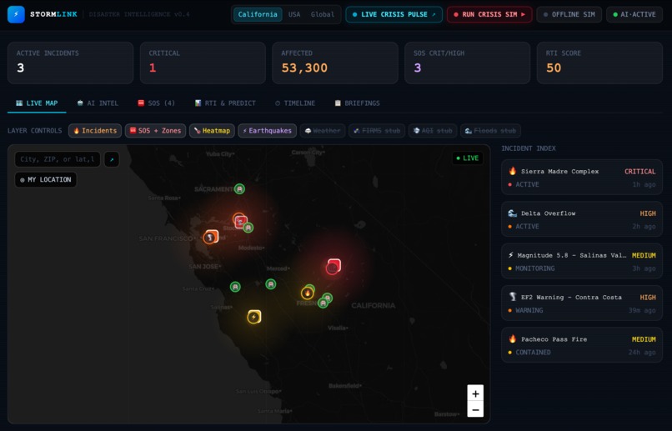Open the orange tornado marker near San Francisco
The image size is (672, 431).
[211, 237]
